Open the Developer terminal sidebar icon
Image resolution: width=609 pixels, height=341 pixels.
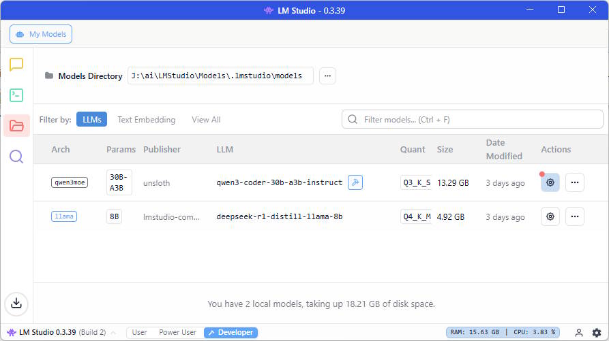(16, 95)
